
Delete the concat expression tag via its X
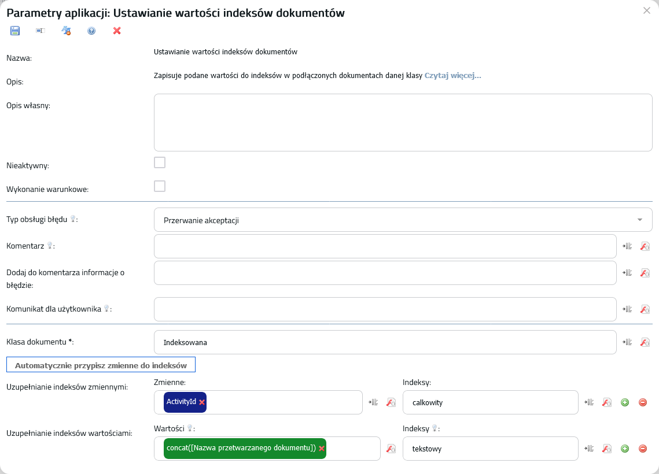322,449
